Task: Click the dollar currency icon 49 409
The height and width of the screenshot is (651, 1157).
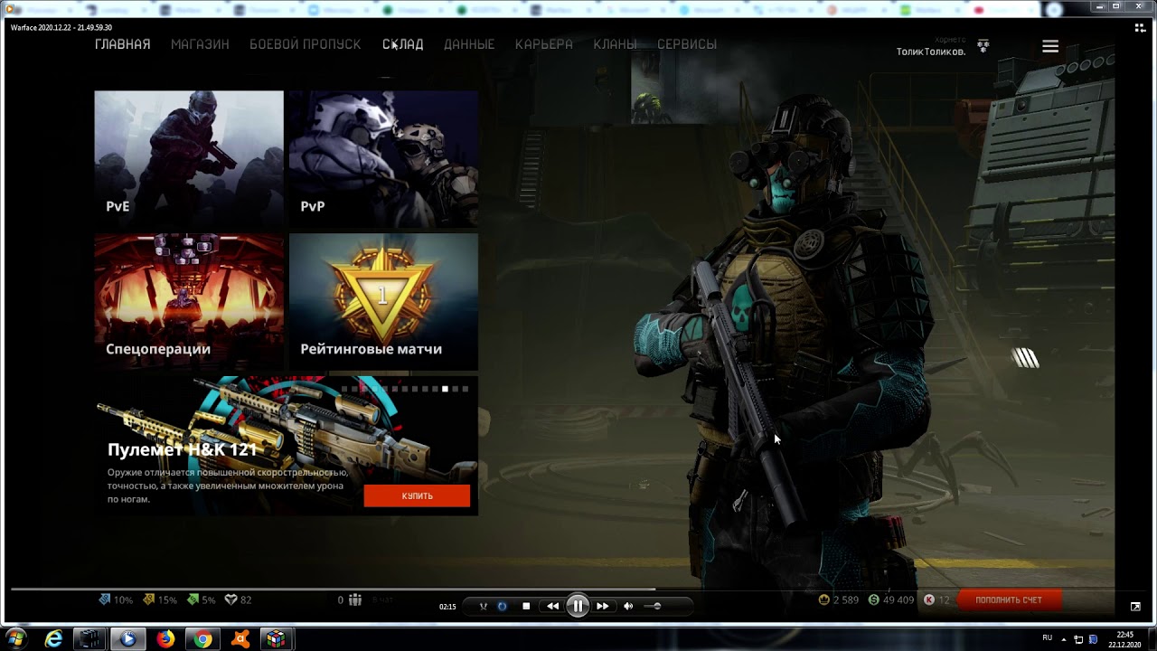Action: click(x=873, y=599)
